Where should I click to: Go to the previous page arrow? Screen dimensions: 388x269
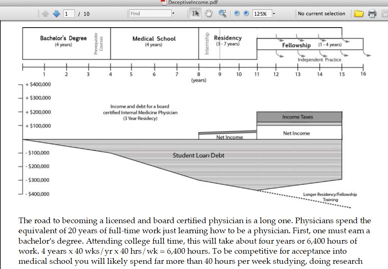coord(45,13)
